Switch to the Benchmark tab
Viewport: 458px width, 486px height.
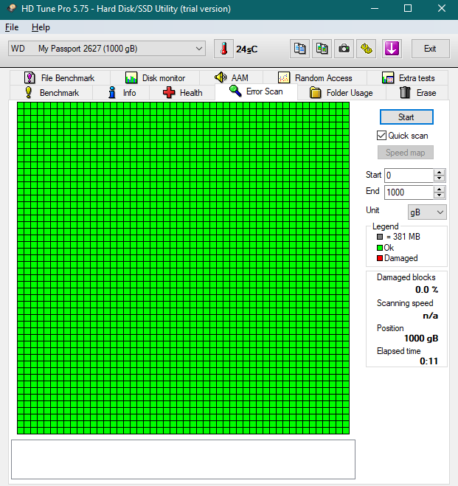pos(51,93)
